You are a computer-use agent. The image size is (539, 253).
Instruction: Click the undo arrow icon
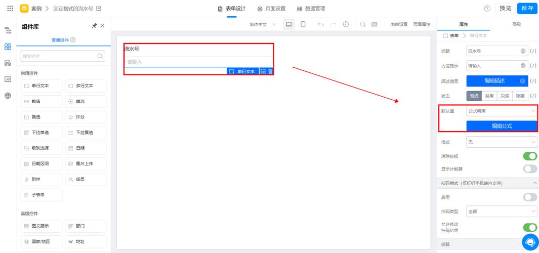click(321, 24)
